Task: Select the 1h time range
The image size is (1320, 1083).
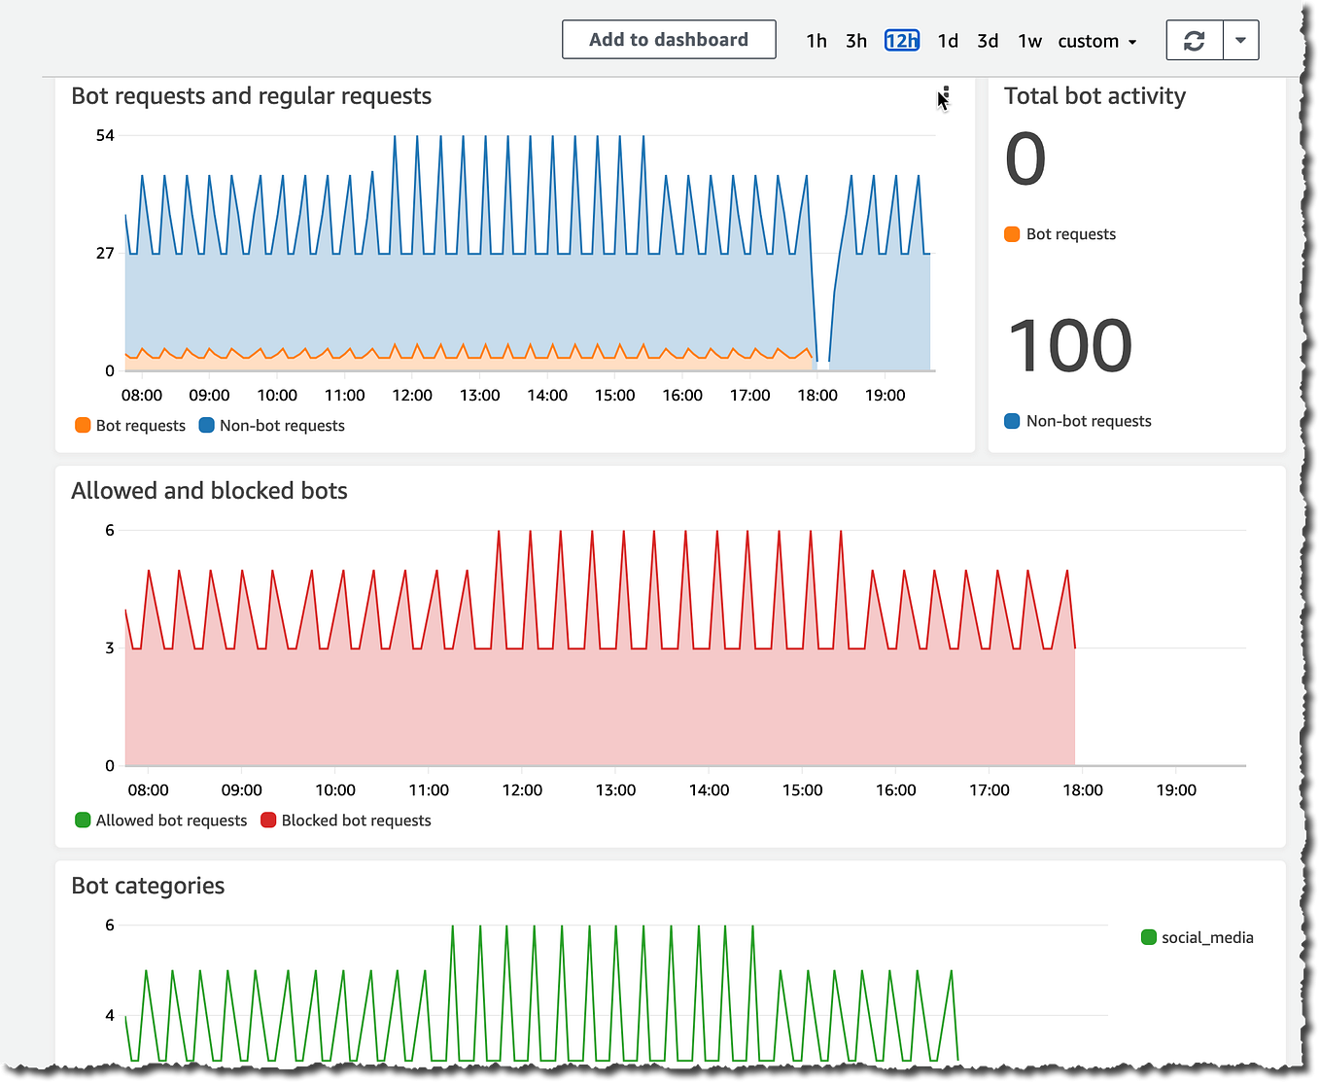Action: pos(816,41)
